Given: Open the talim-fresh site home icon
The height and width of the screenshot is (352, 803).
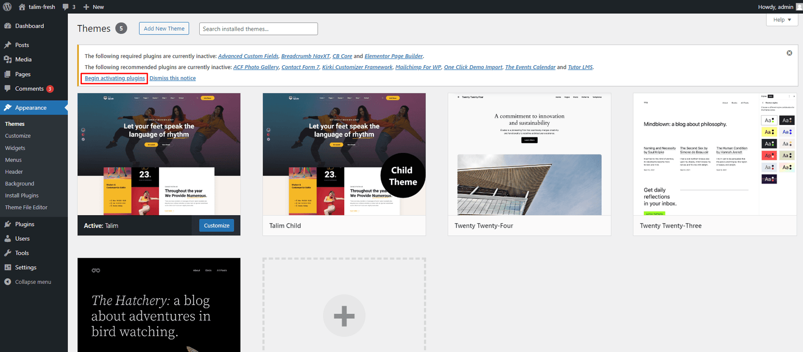Looking at the screenshot, I should click(22, 7).
